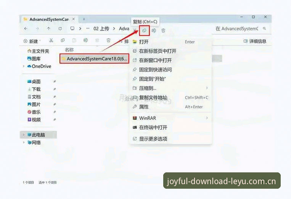Click the pin icon next to 音乐
The height and width of the screenshot is (199, 291).
click(x=55, y=112)
